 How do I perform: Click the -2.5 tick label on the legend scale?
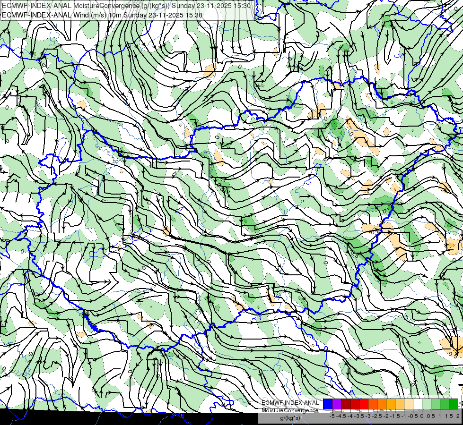(x=377, y=416)
